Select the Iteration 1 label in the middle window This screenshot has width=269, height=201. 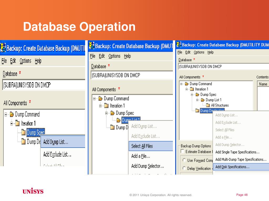tap(117, 106)
